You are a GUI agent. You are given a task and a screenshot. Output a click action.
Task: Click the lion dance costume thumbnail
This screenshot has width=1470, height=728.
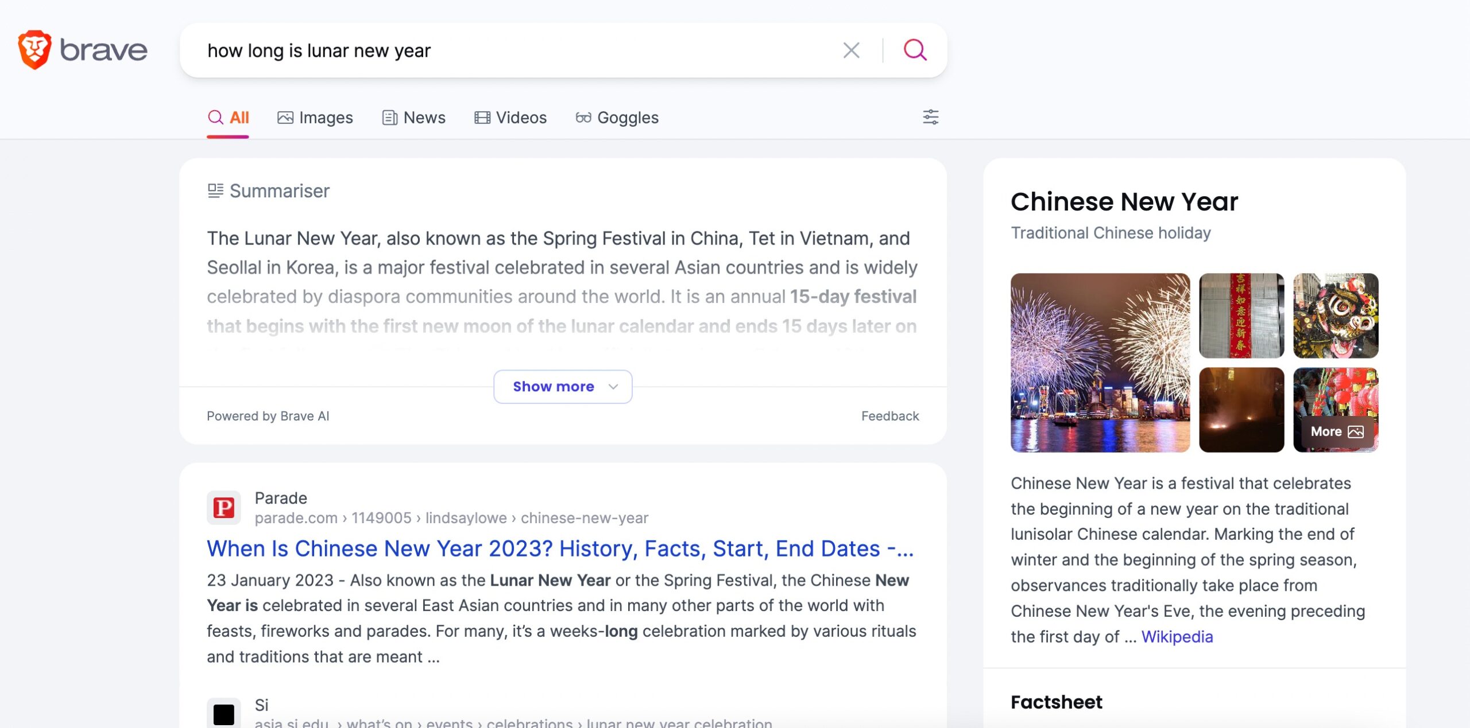coord(1336,315)
